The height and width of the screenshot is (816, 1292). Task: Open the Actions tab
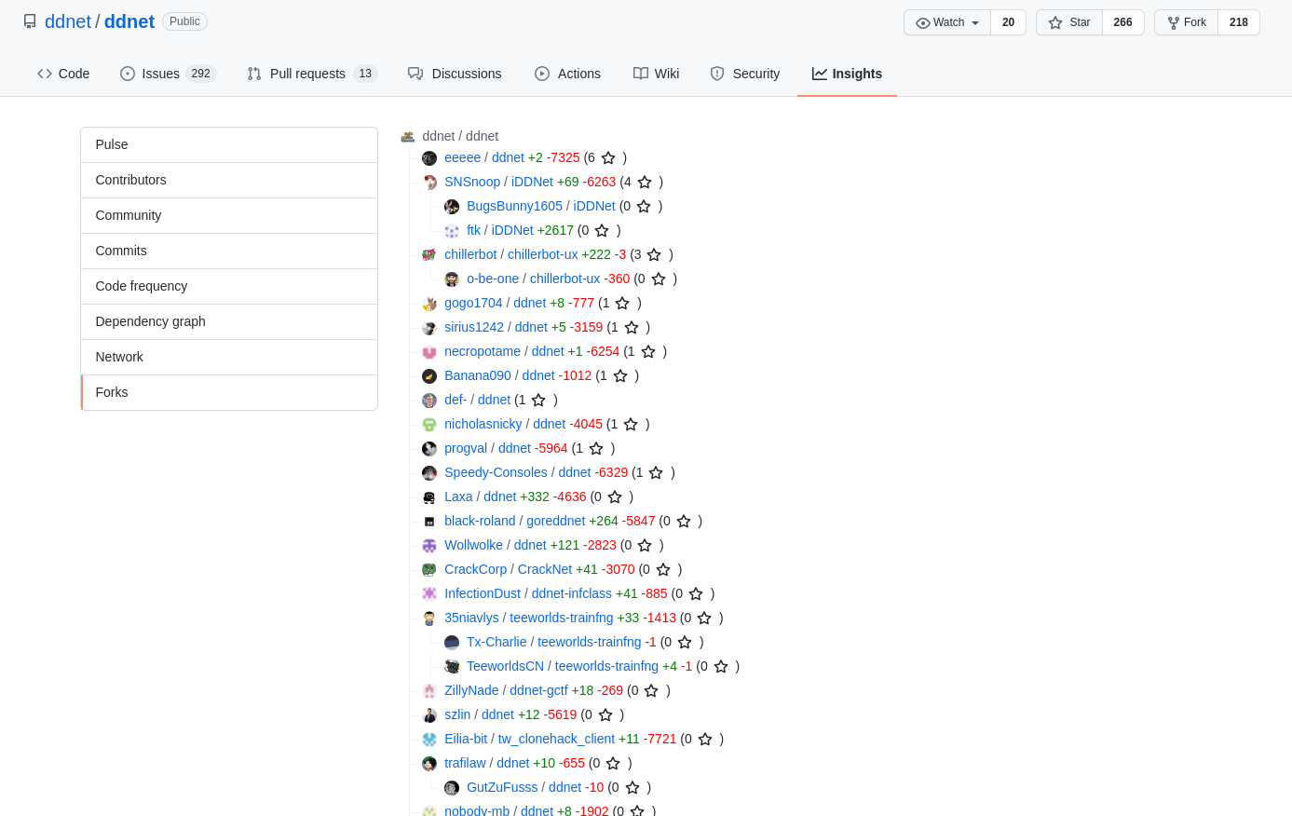(567, 74)
